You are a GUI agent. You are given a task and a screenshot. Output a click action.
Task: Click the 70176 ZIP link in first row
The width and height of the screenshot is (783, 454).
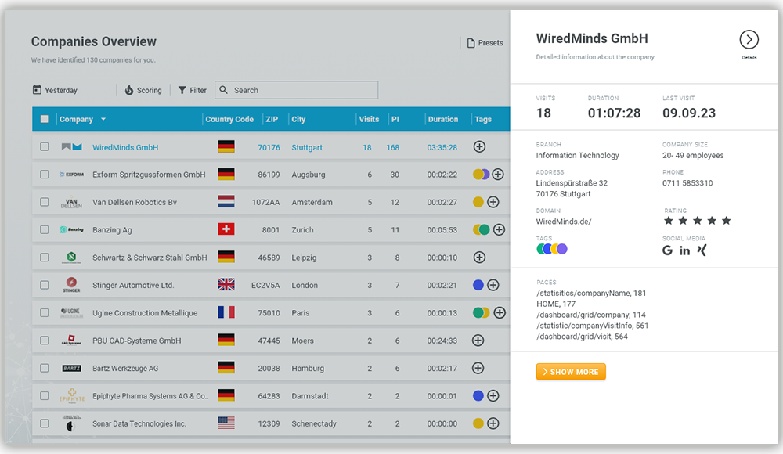tap(269, 147)
